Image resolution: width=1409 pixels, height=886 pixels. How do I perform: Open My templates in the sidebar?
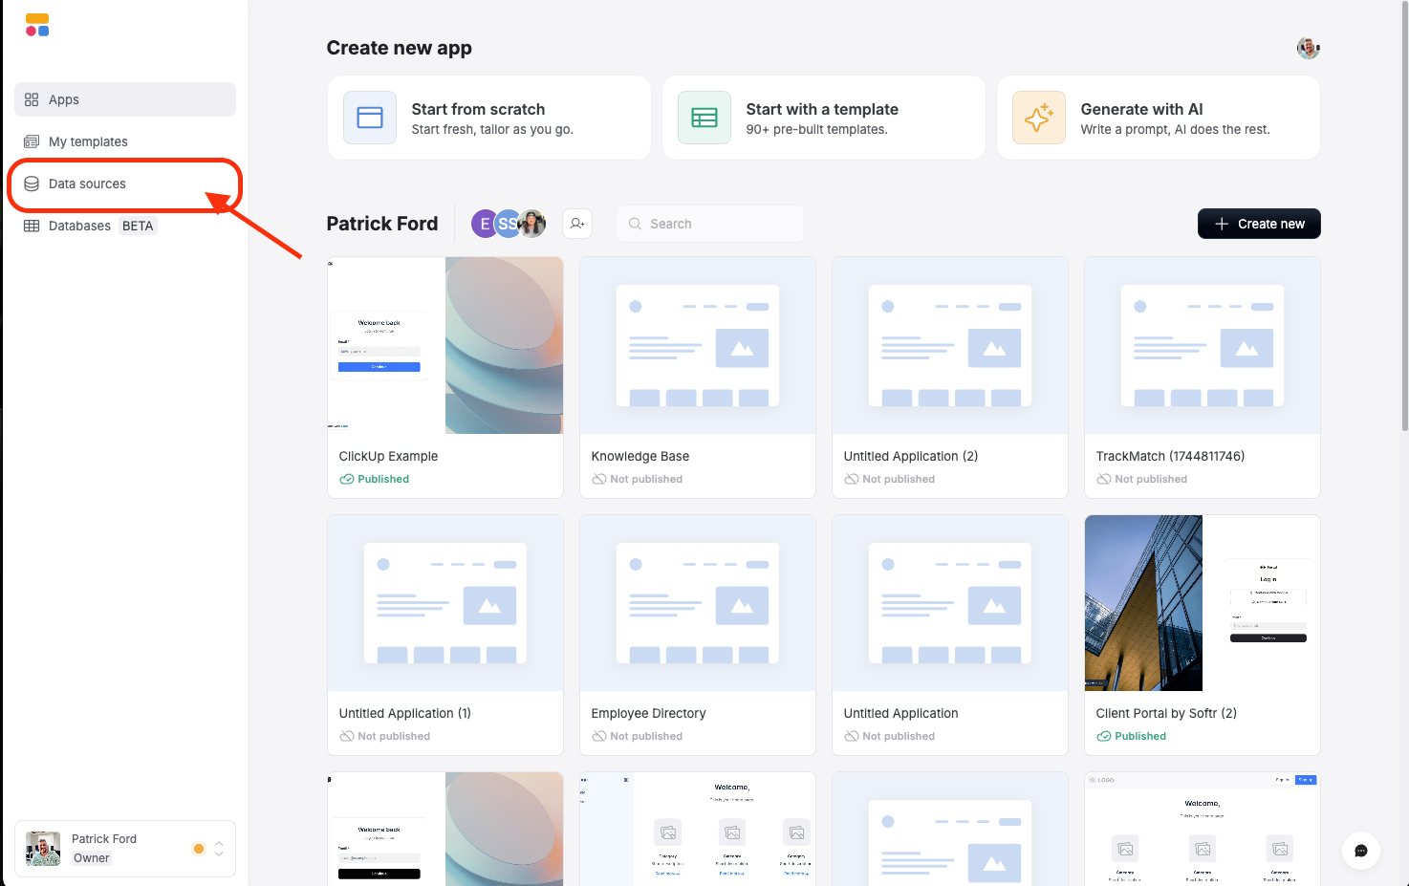point(125,141)
